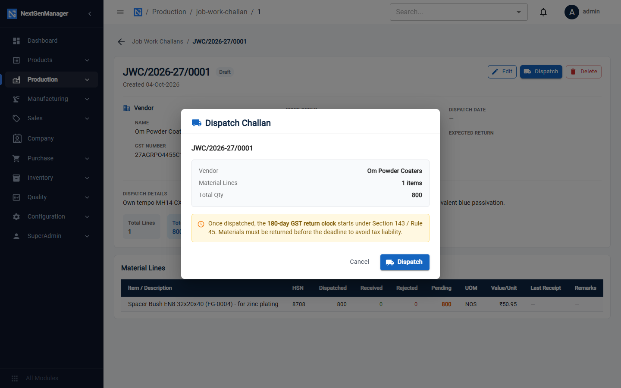Click the Manufacturing icon in the sidebar
This screenshot has width=621, height=388.
click(x=16, y=99)
